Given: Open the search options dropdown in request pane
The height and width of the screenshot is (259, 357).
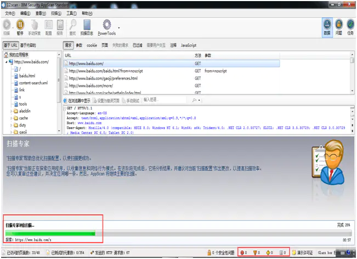Looking at the screenshot, I should (x=199, y=100).
